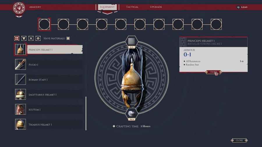262x147 pixels.
Task: Open the Equipment tab
Action: [x=107, y=7]
